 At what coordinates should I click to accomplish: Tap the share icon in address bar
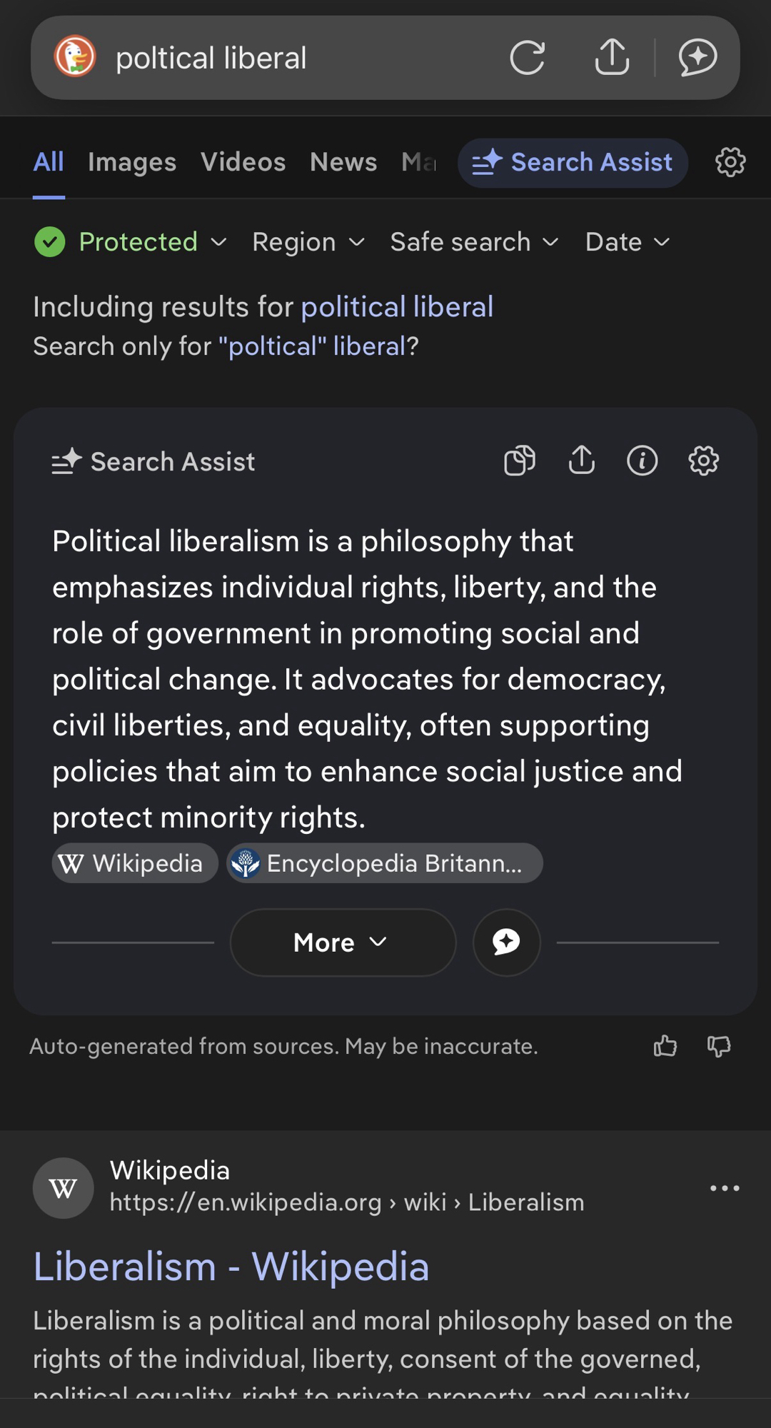pos(612,58)
